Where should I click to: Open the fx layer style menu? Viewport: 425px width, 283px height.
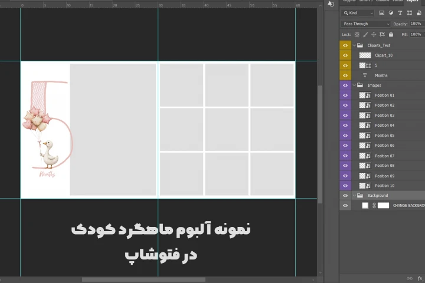pyautogui.click(x=420, y=278)
